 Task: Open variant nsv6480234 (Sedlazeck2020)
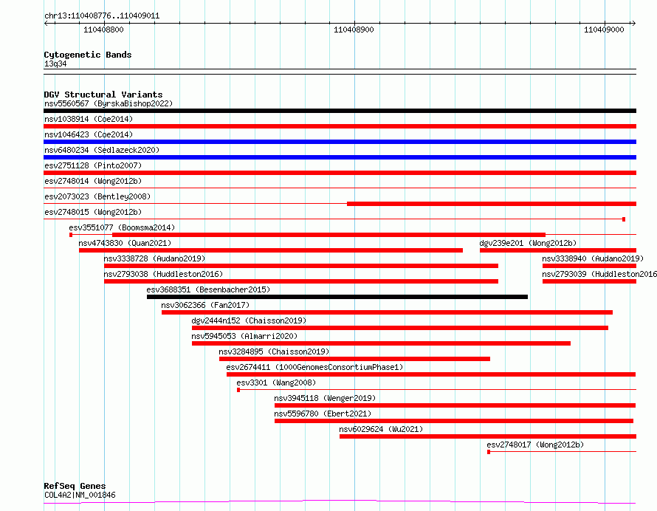click(x=102, y=150)
